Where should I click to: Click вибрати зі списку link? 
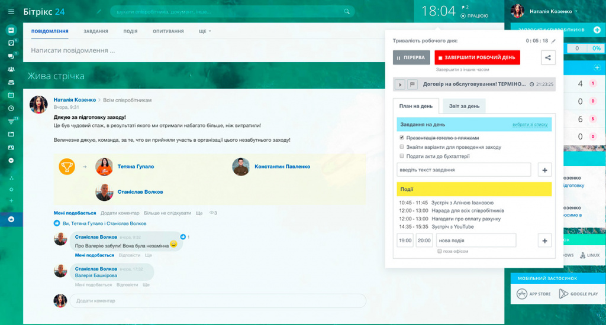tap(530, 125)
